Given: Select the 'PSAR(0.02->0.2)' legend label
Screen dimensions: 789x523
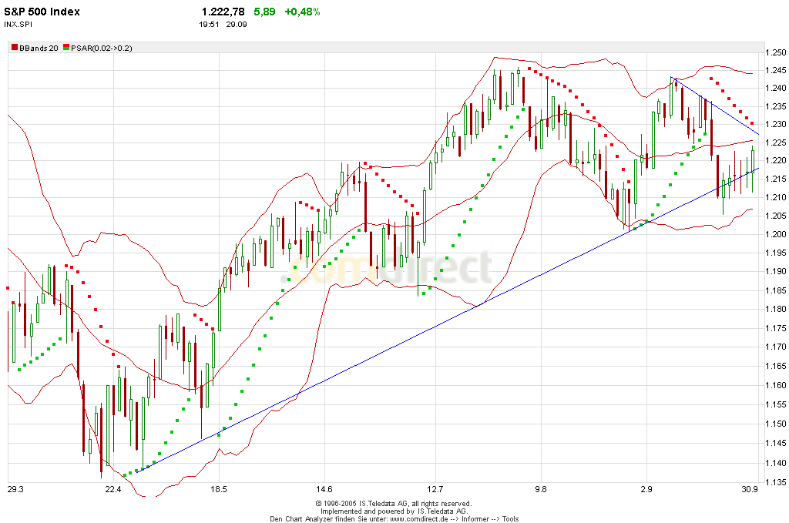Looking at the screenshot, I should tap(102, 49).
